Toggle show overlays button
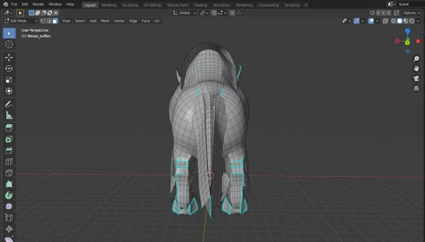425x242 pixels. [x=371, y=21]
